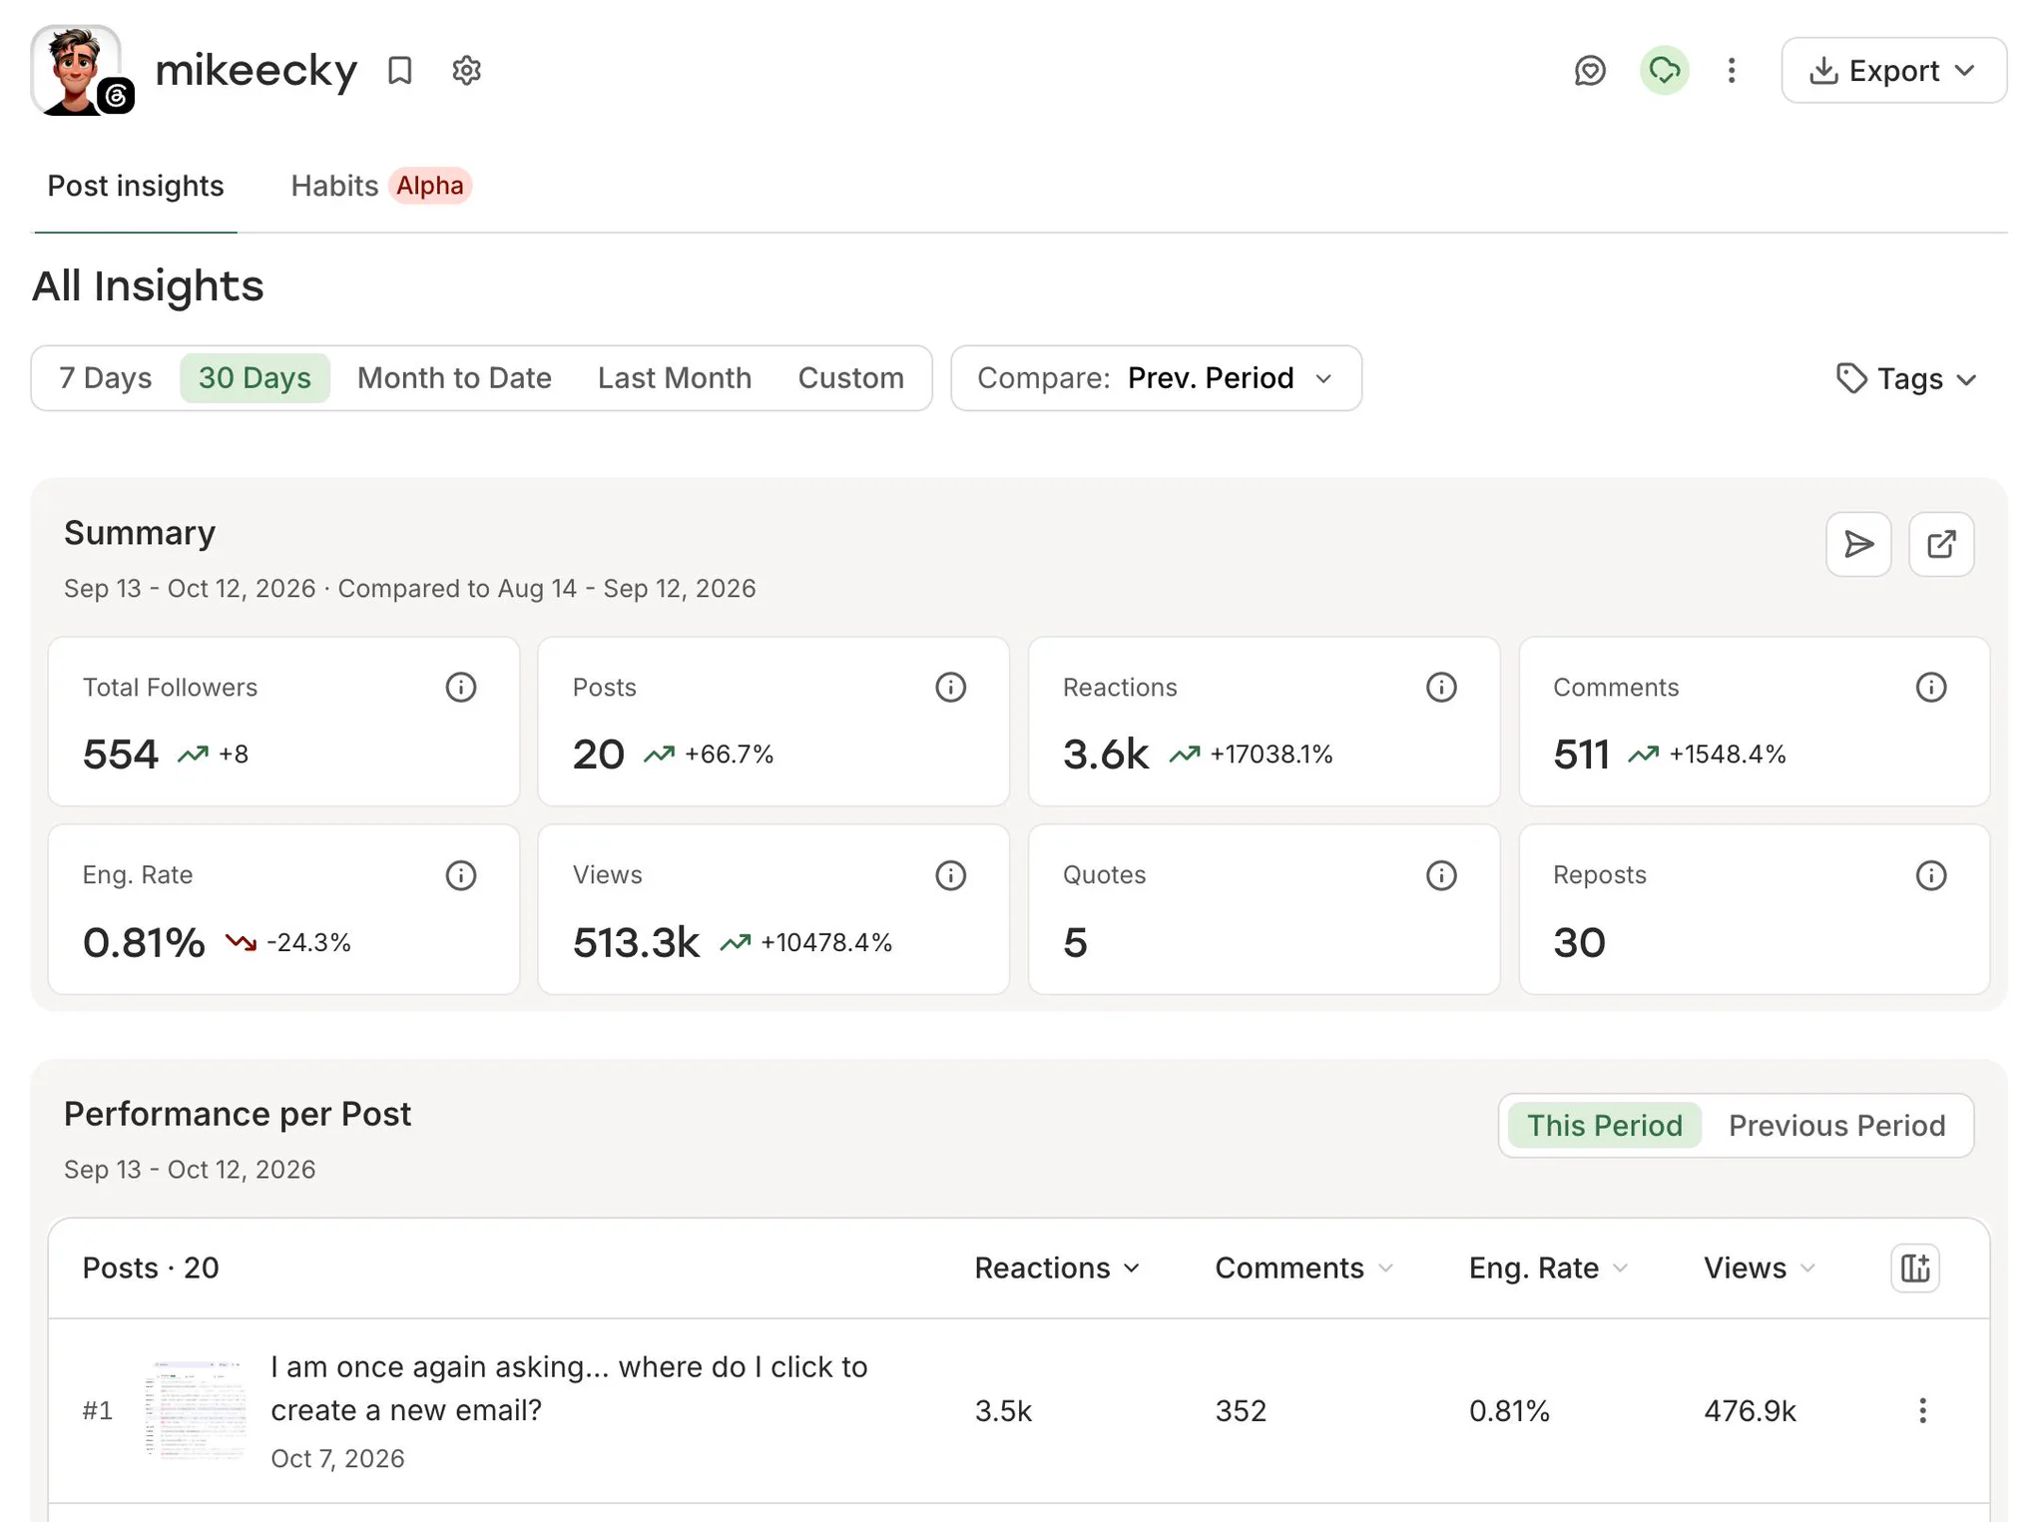The width and height of the screenshot is (2044, 1522).
Task: Click the 513.3k Views summary value
Action: pos(636,942)
